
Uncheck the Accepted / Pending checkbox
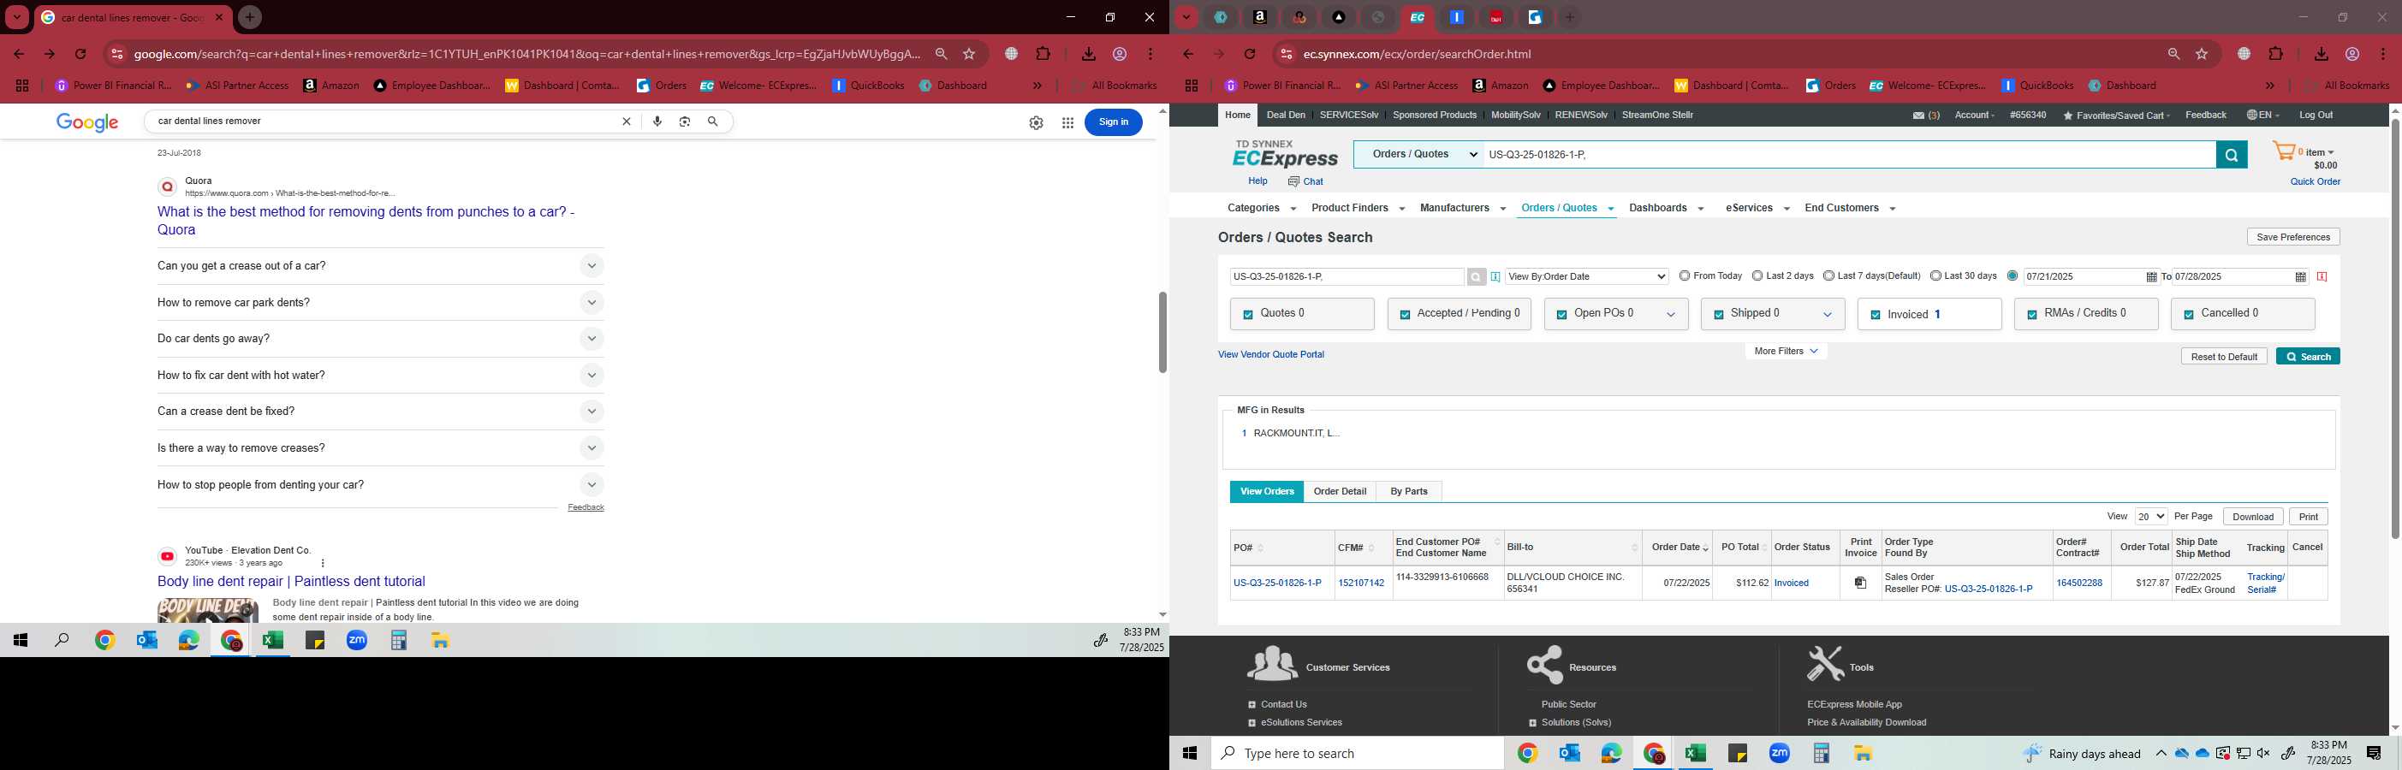tap(1404, 315)
